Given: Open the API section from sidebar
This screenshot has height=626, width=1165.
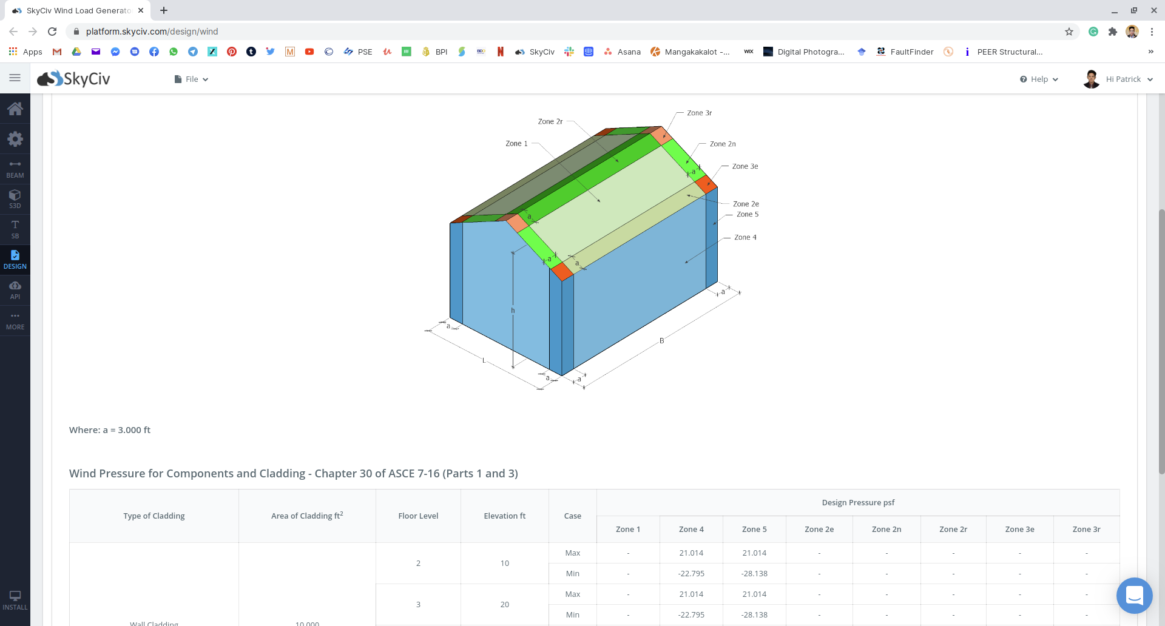Looking at the screenshot, I should pyautogui.click(x=15, y=289).
